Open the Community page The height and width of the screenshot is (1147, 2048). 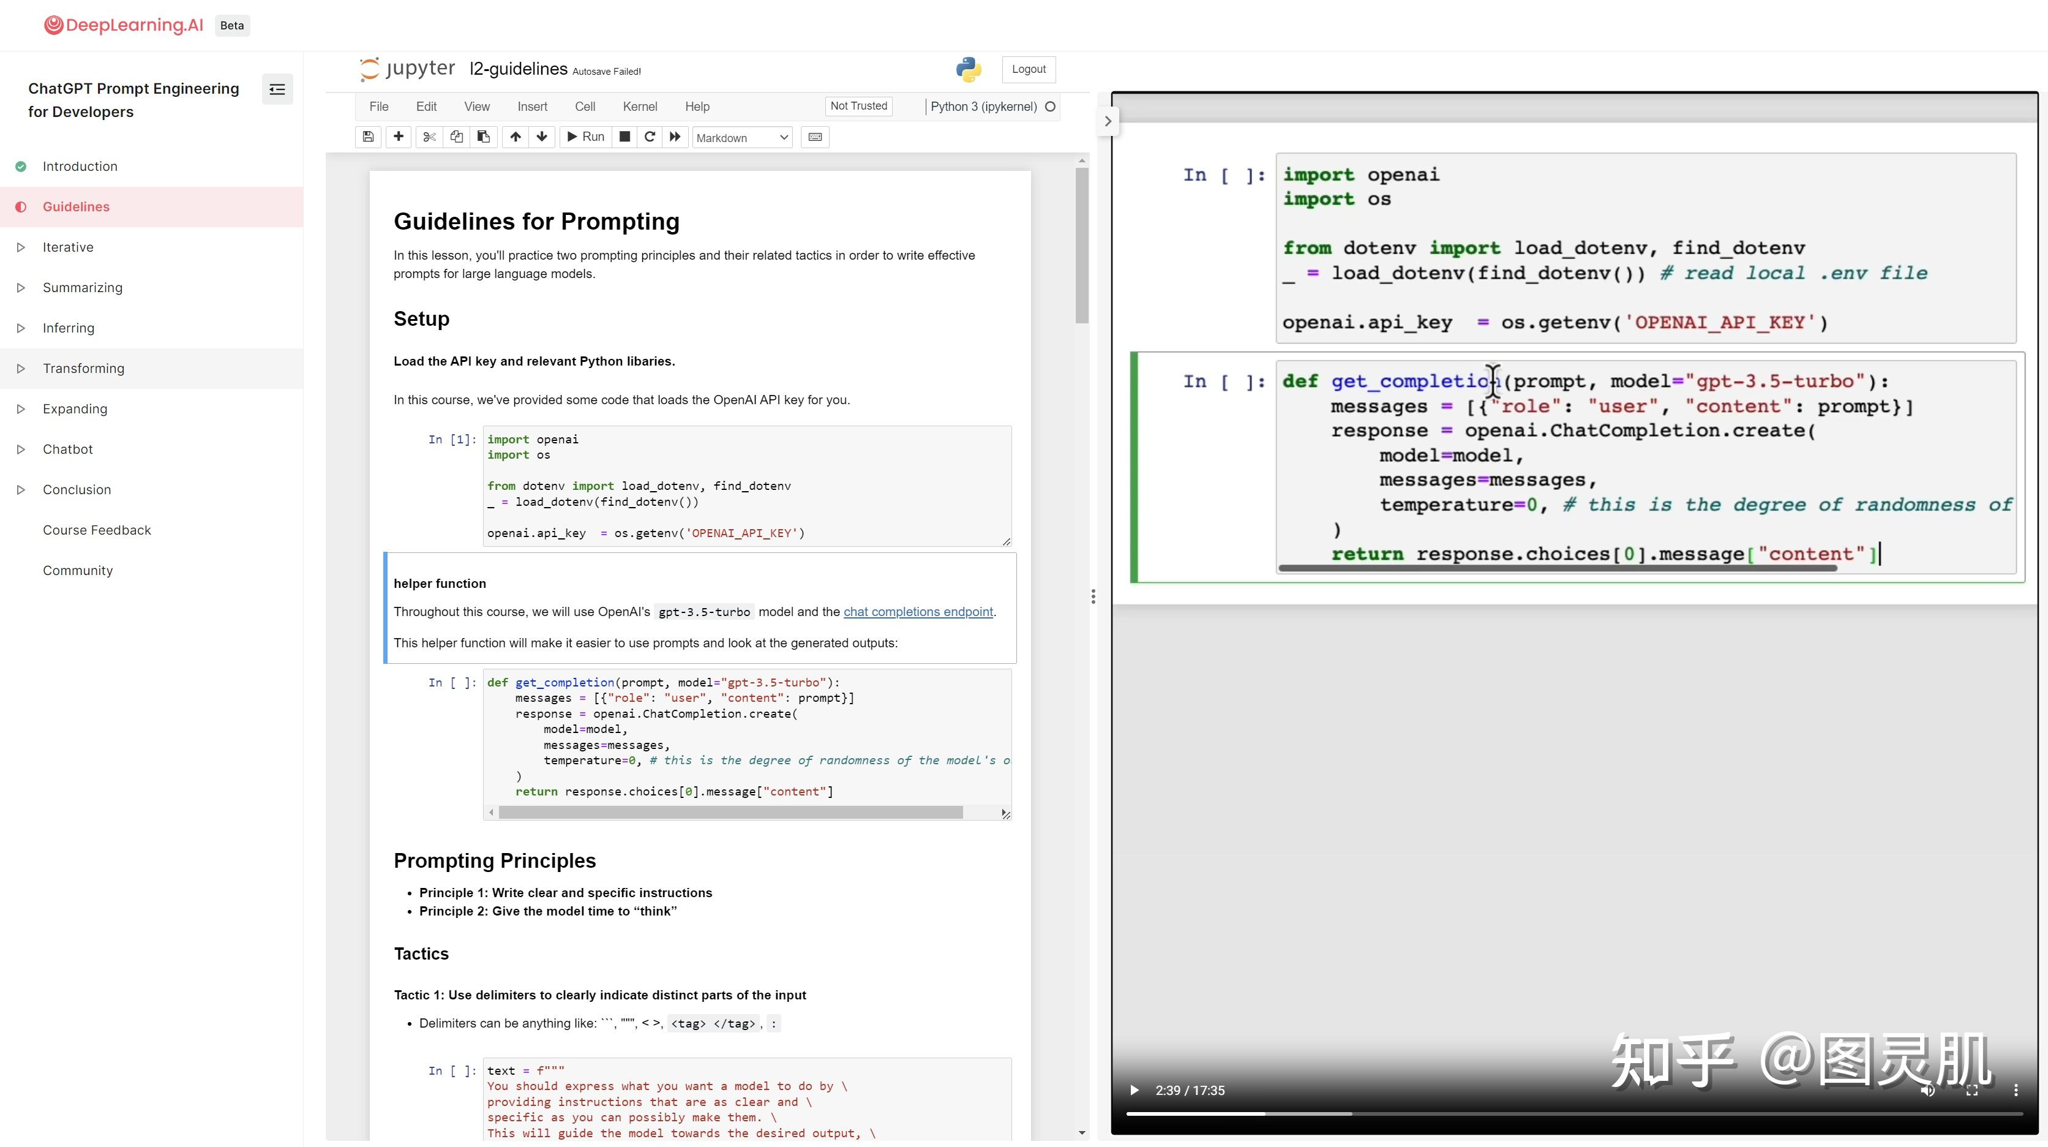point(78,570)
